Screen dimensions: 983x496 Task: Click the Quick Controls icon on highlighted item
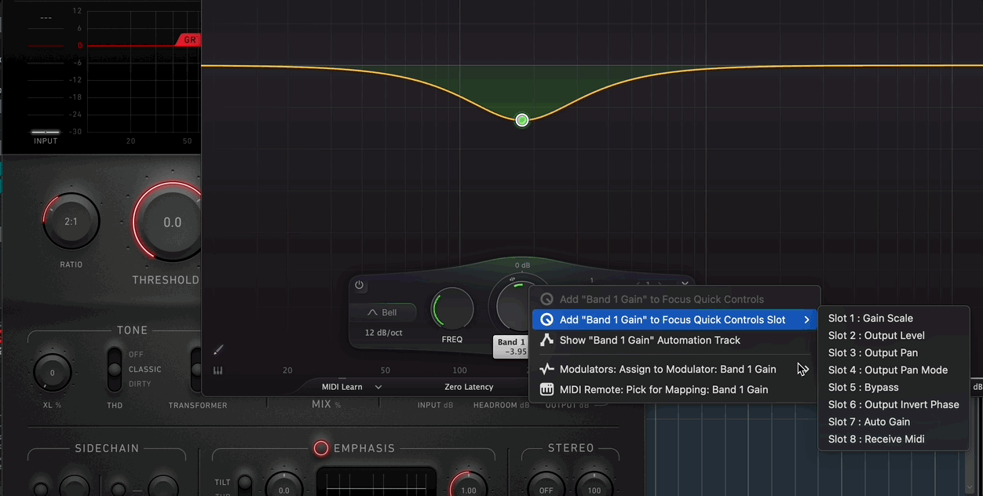click(x=546, y=319)
